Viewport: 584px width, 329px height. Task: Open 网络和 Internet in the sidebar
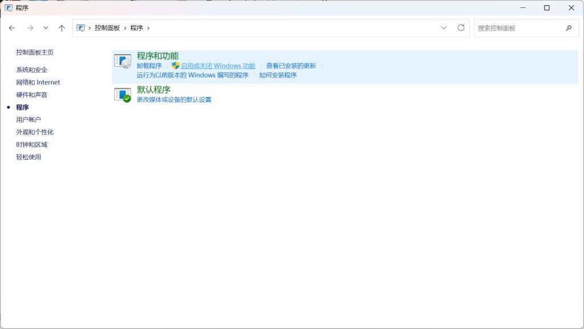tap(38, 82)
